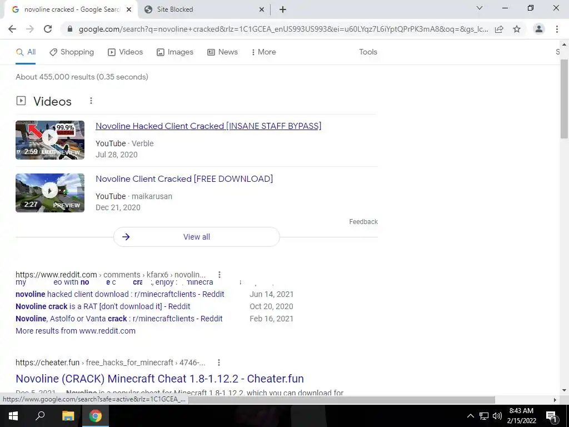Open the Windows Start menu

[x=13, y=416]
